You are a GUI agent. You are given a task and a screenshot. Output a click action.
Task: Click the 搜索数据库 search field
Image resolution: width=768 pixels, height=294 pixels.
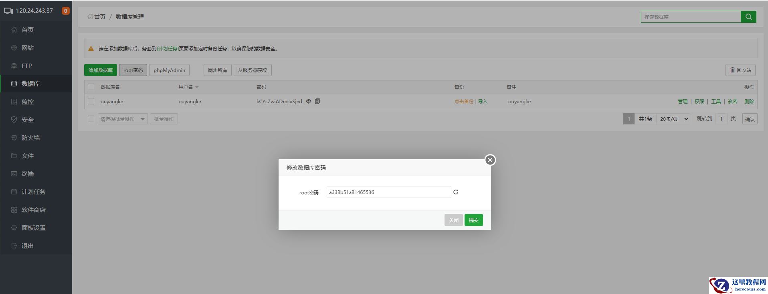tap(691, 17)
